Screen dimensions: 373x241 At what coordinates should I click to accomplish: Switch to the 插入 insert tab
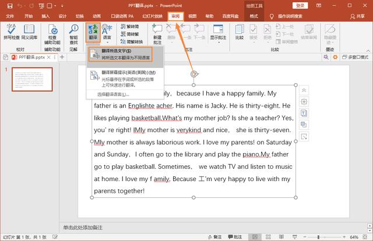coord(45,16)
